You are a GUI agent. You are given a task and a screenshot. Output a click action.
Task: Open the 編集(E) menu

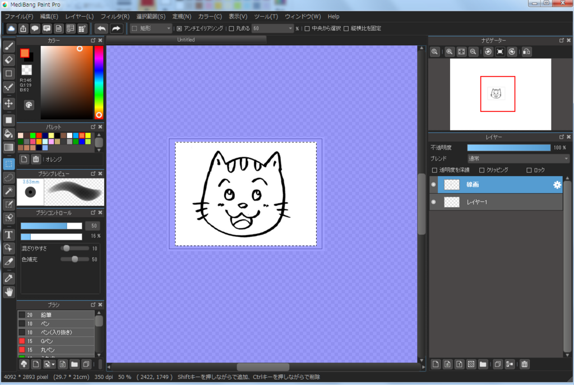pos(49,16)
